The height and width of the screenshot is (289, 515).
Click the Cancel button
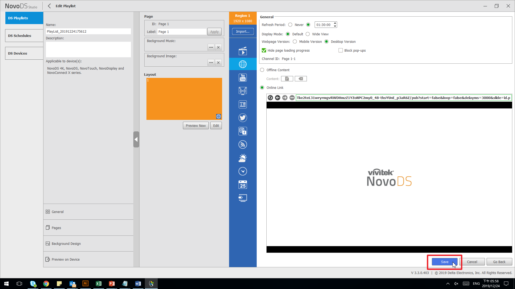472,262
